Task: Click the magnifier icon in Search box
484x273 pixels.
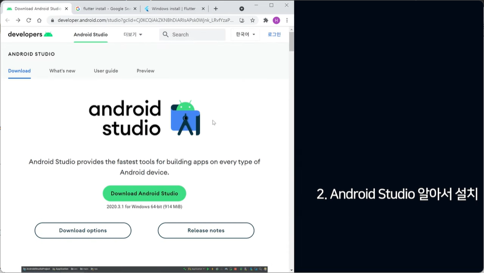Action: click(166, 35)
